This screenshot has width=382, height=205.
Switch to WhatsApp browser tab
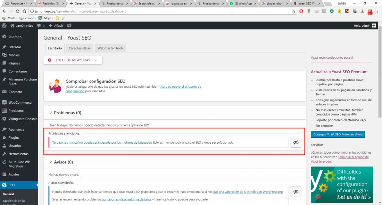tap(243, 4)
